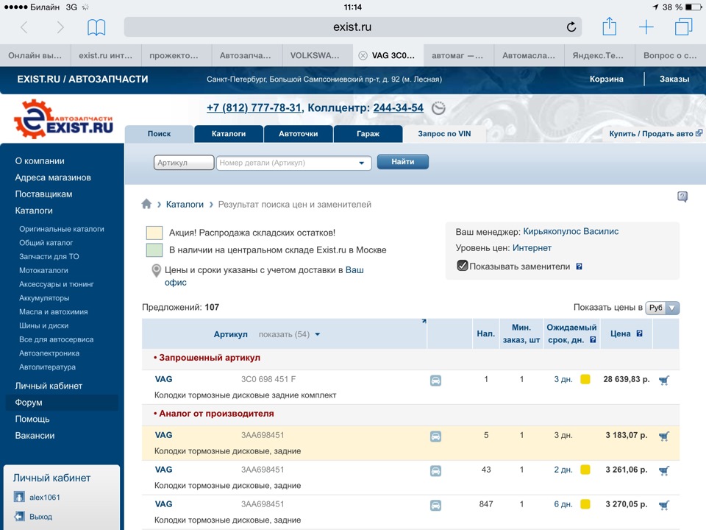Tap the exist.ru Safari address bar
The height and width of the screenshot is (530, 706).
coord(352,27)
